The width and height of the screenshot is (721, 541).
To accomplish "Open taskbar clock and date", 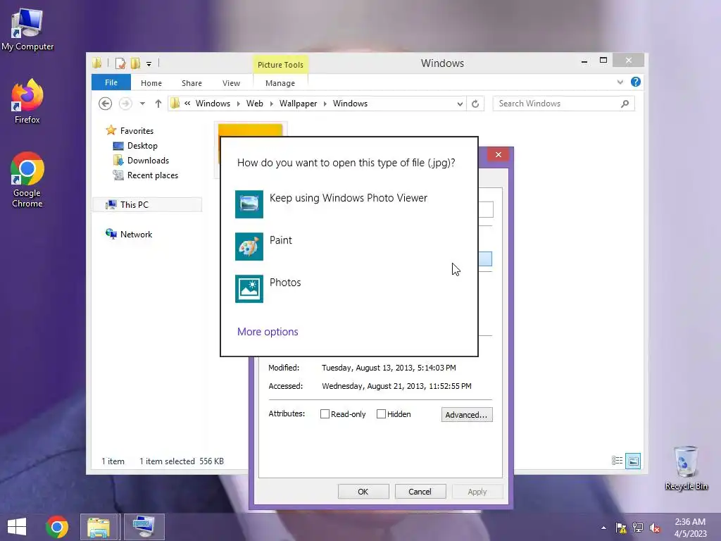I will [x=690, y=528].
